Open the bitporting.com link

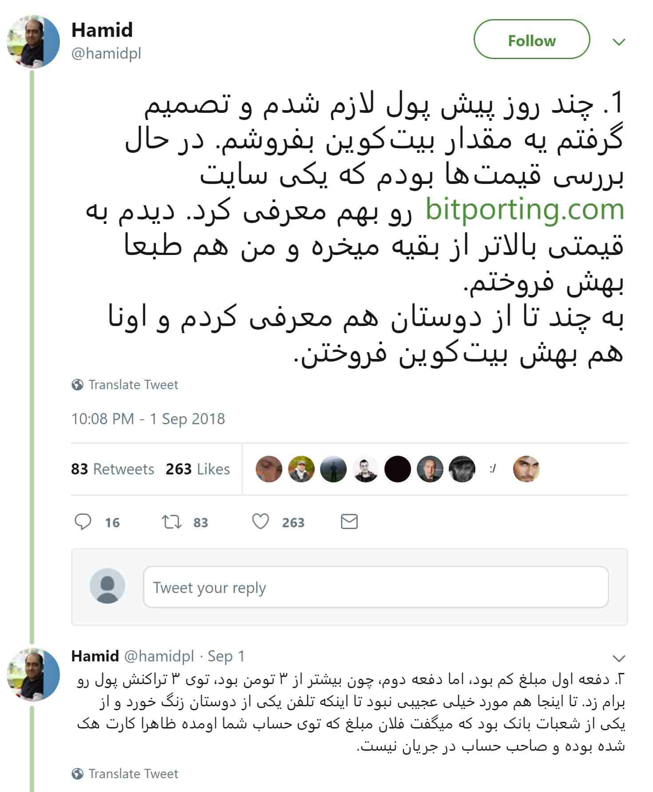pyautogui.click(x=525, y=210)
